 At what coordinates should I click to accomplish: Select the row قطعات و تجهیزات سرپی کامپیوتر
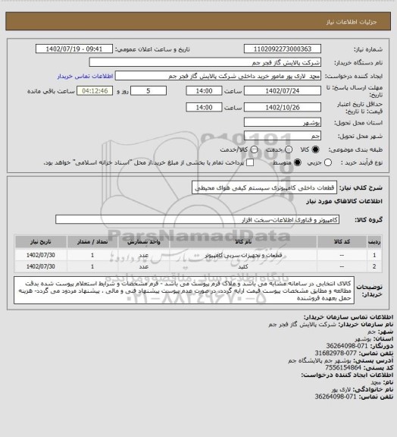point(198,255)
